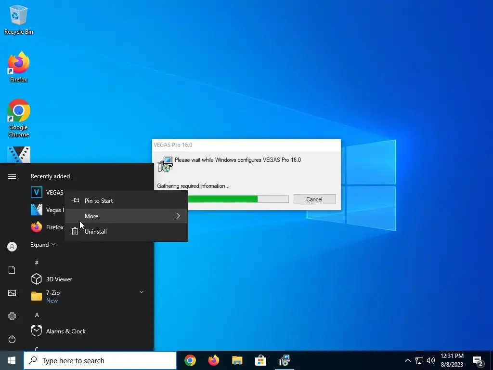Open the Recycle Bin desktop icon
This screenshot has width=493, height=370.
pyautogui.click(x=19, y=19)
